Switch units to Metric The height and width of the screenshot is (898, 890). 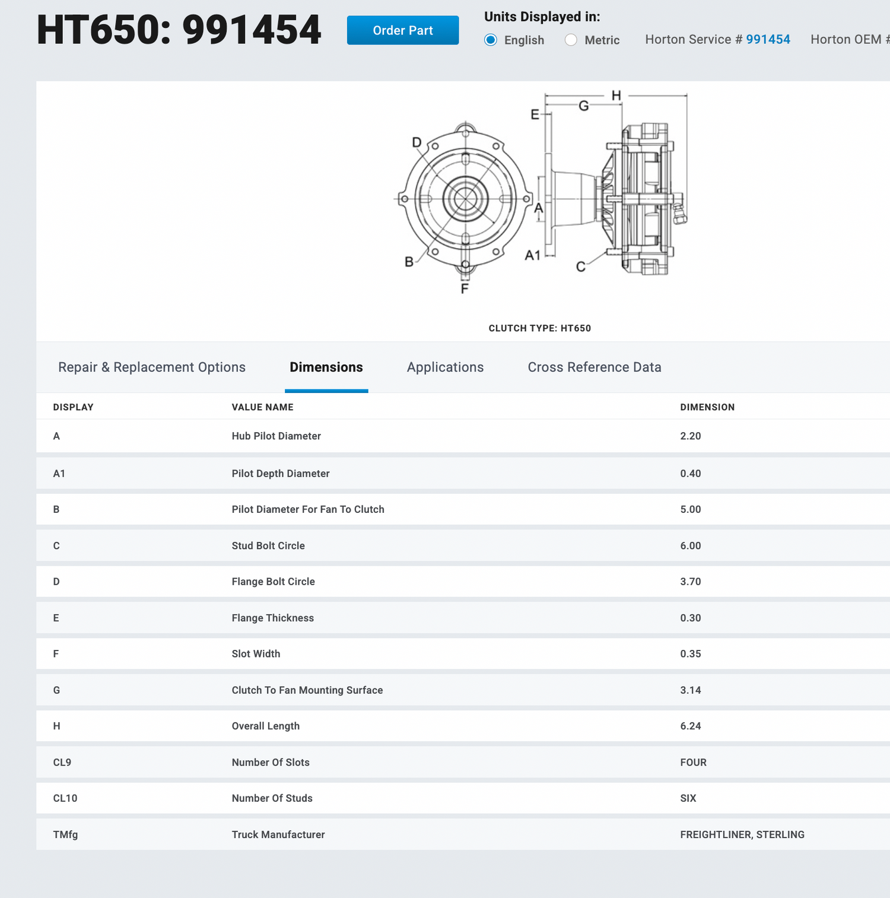tap(571, 40)
